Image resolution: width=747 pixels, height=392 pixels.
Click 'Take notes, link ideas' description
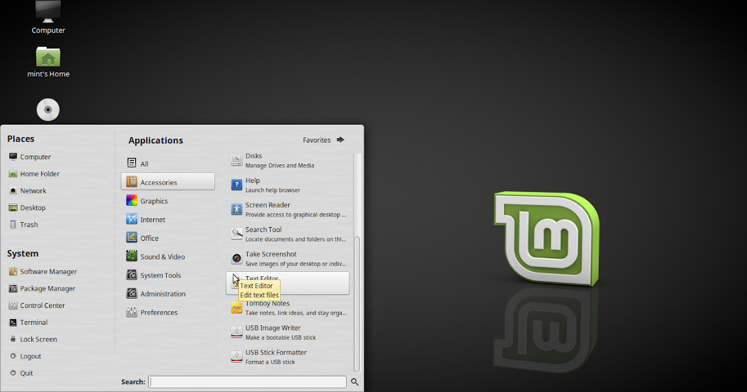[x=296, y=312]
